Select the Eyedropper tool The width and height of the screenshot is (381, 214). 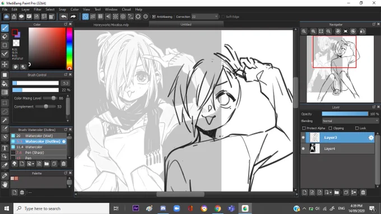pos(5,175)
